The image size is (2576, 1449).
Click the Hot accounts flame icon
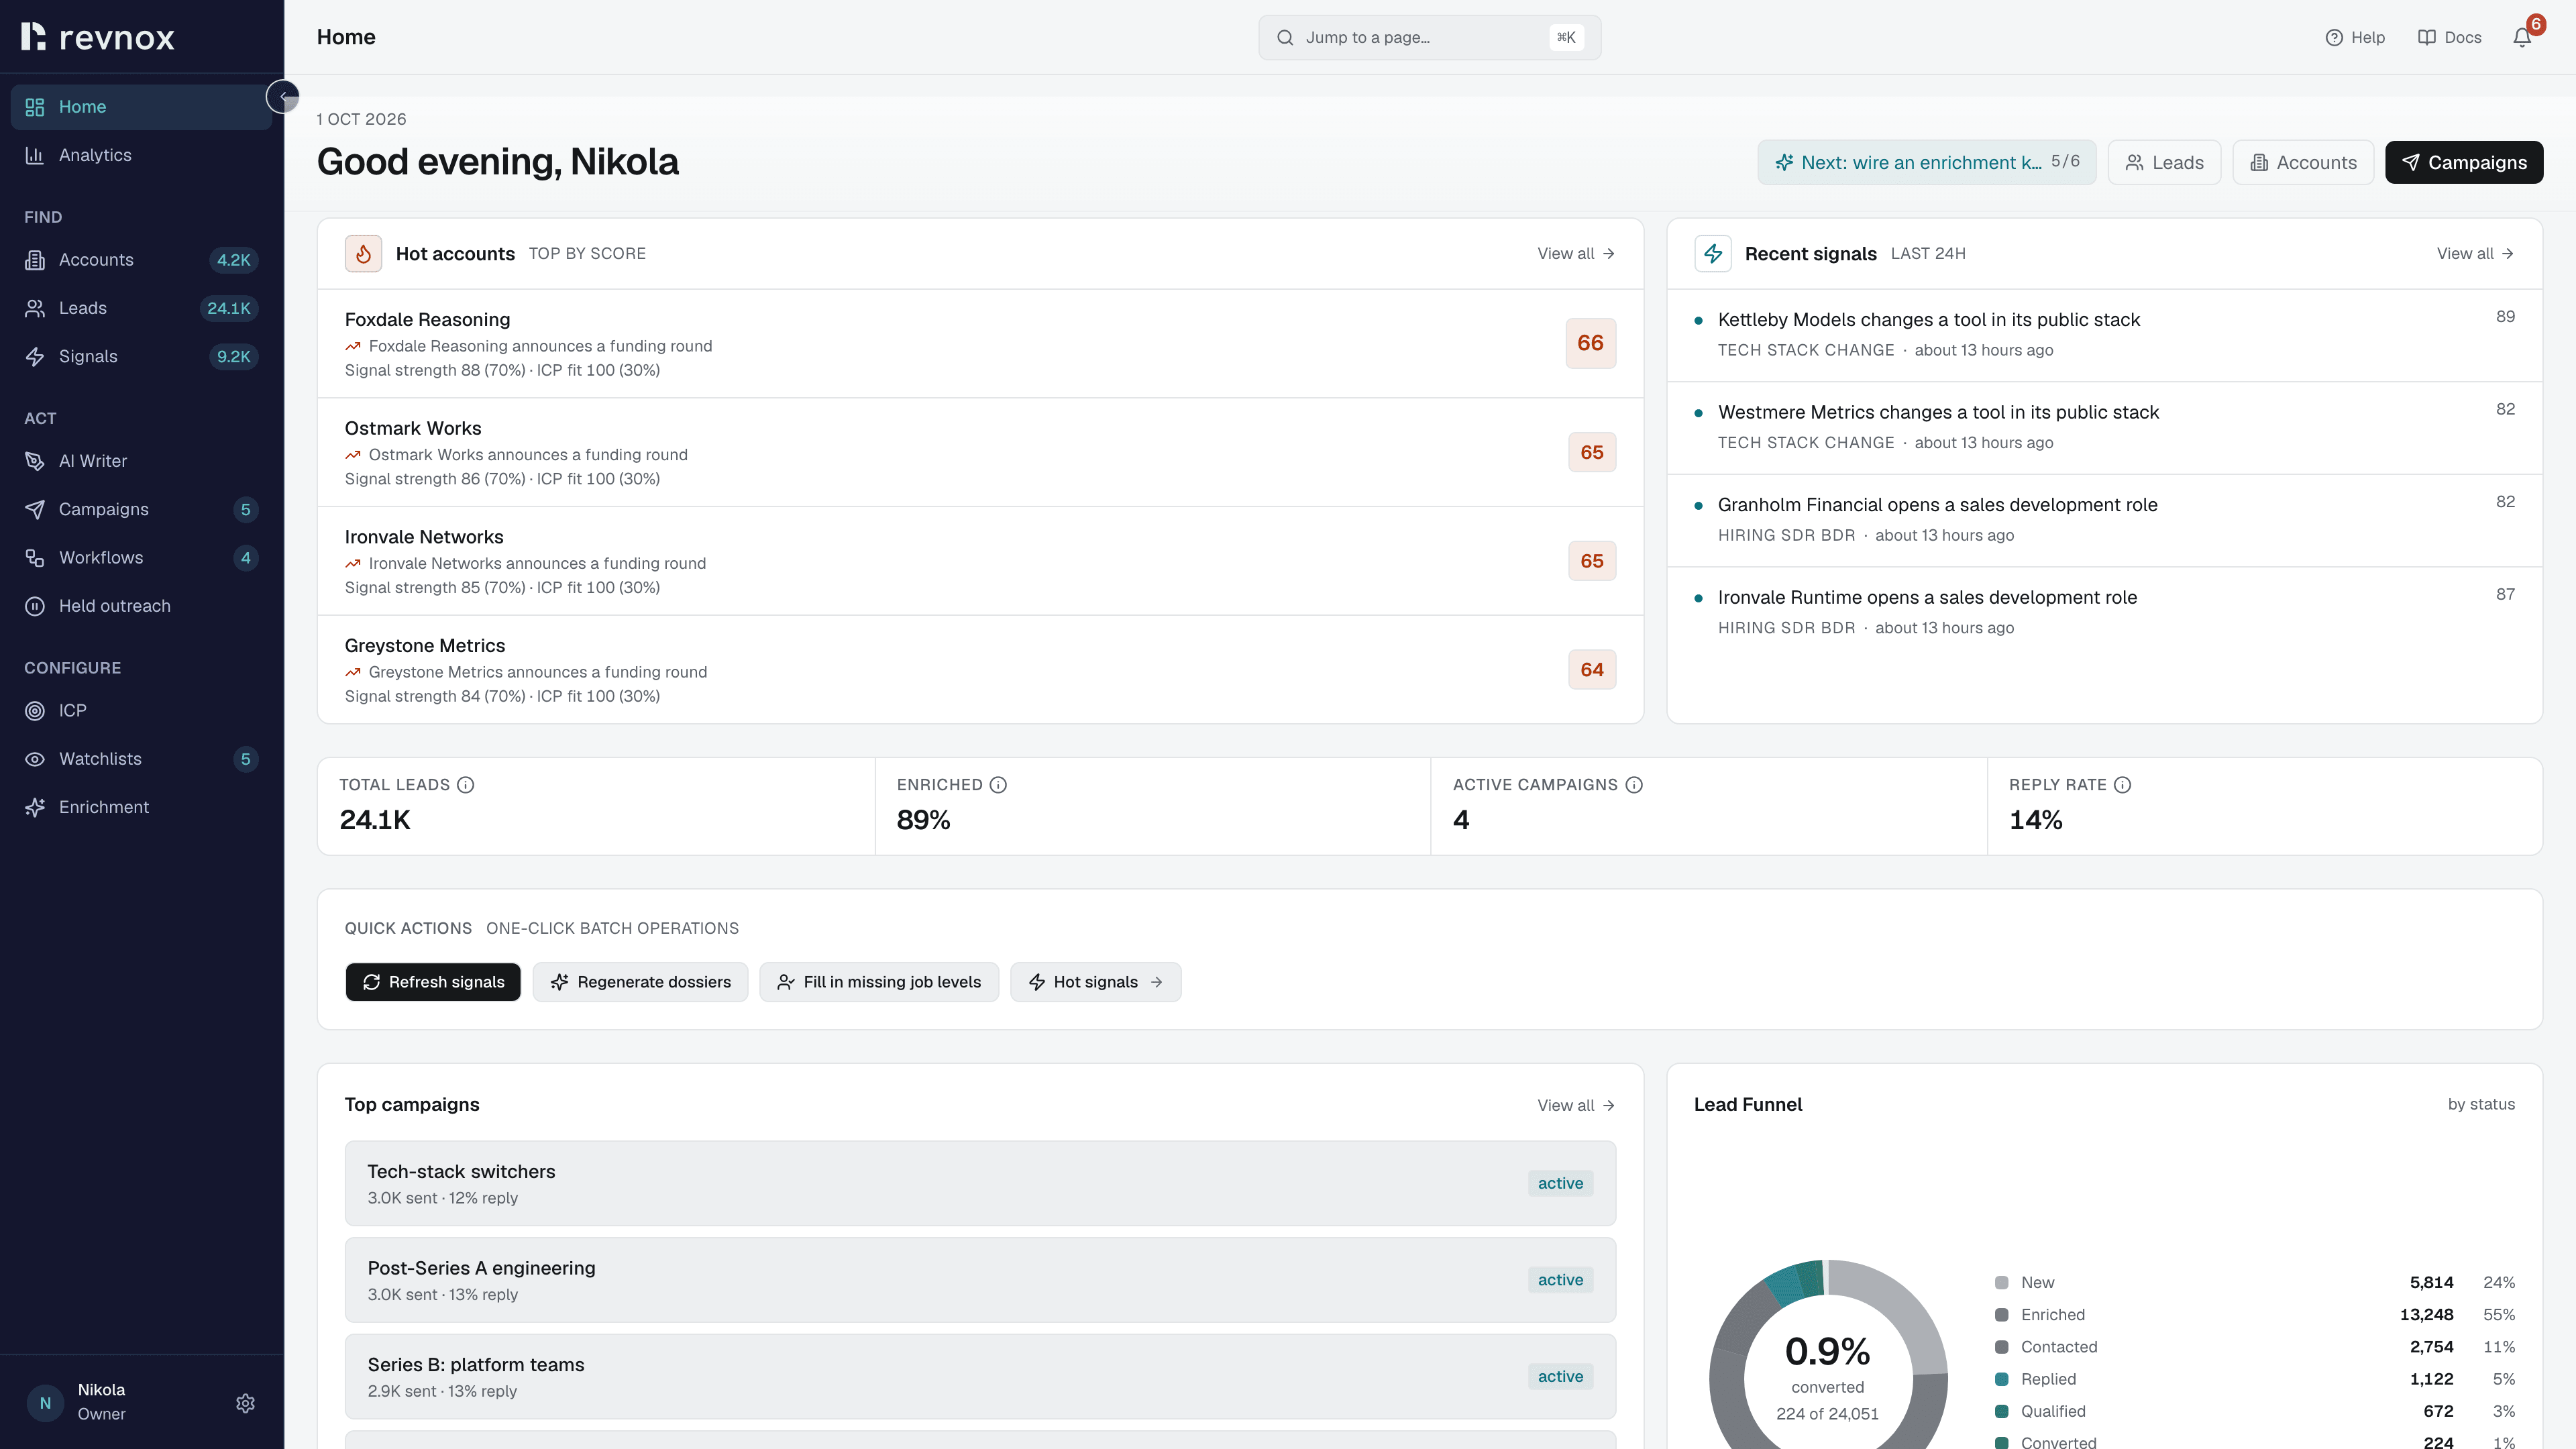tap(364, 254)
